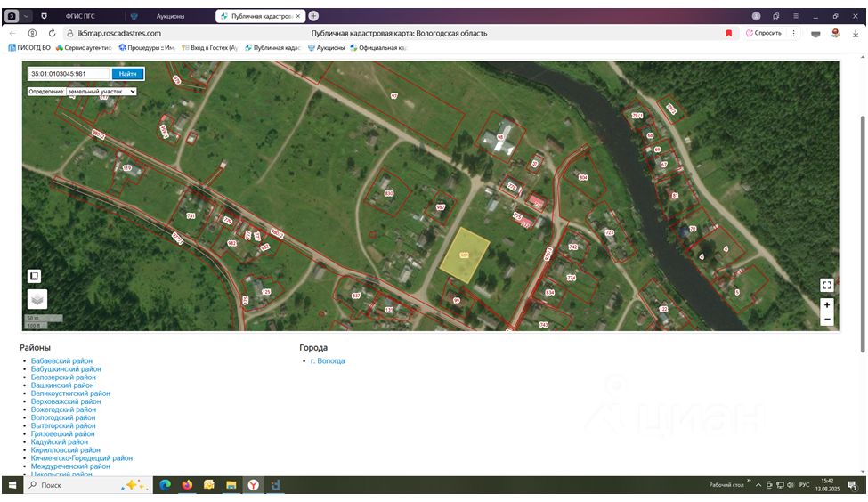This screenshot has width=868, height=502.
Task: Open the Windows Start menu
Action: (x=12, y=485)
